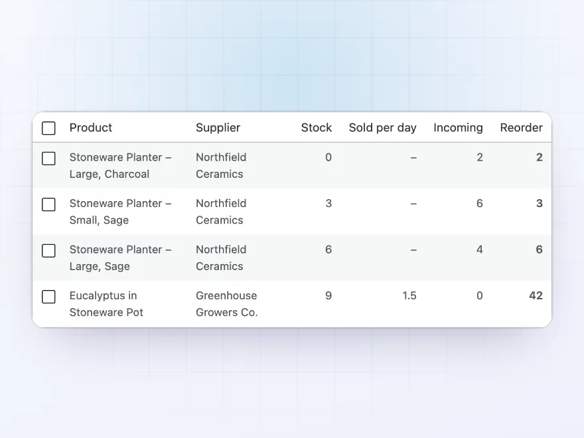This screenshot has height=438, width=584.
Task: Click incoming value 0 in the Eucalyptus row
Action: pos(480,296)
